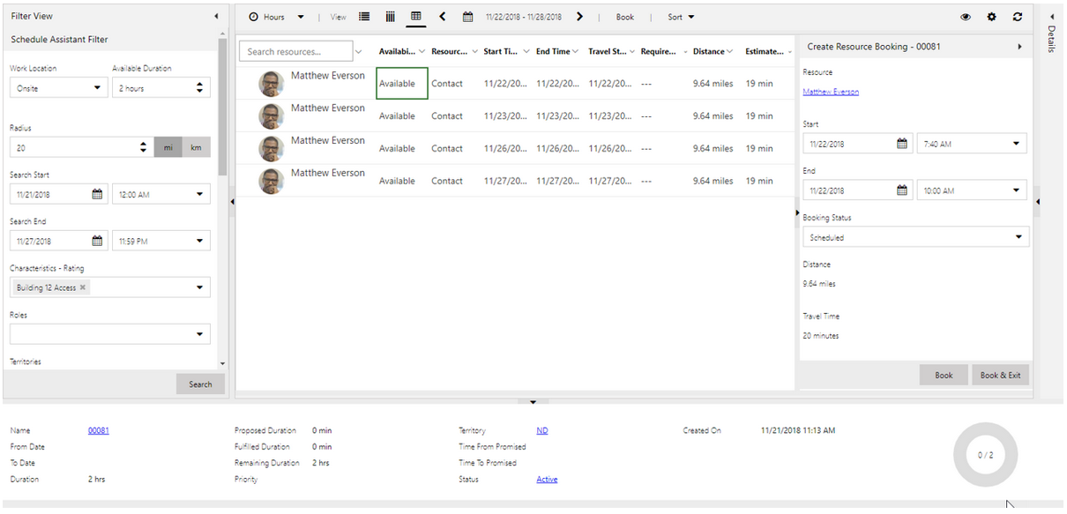
Task: Open the Matthew Everson resource link
Action: (830, 92)
